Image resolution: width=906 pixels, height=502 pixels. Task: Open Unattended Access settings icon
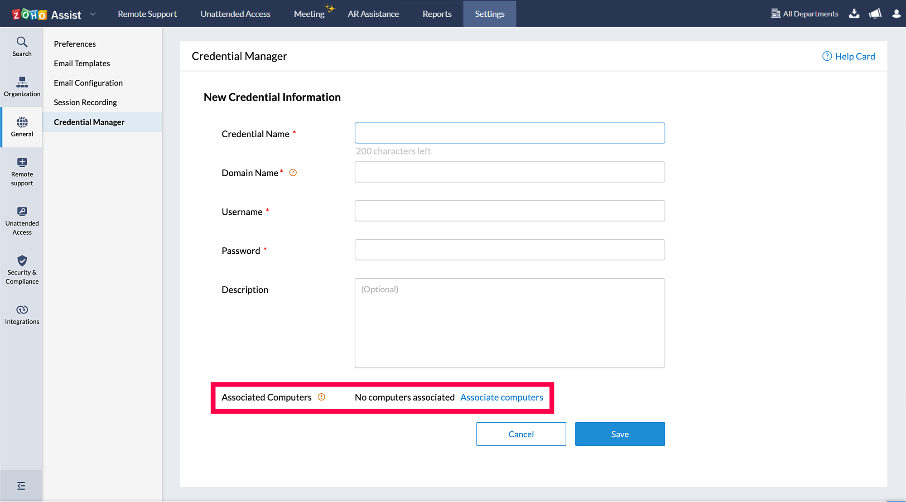(22, 221)
